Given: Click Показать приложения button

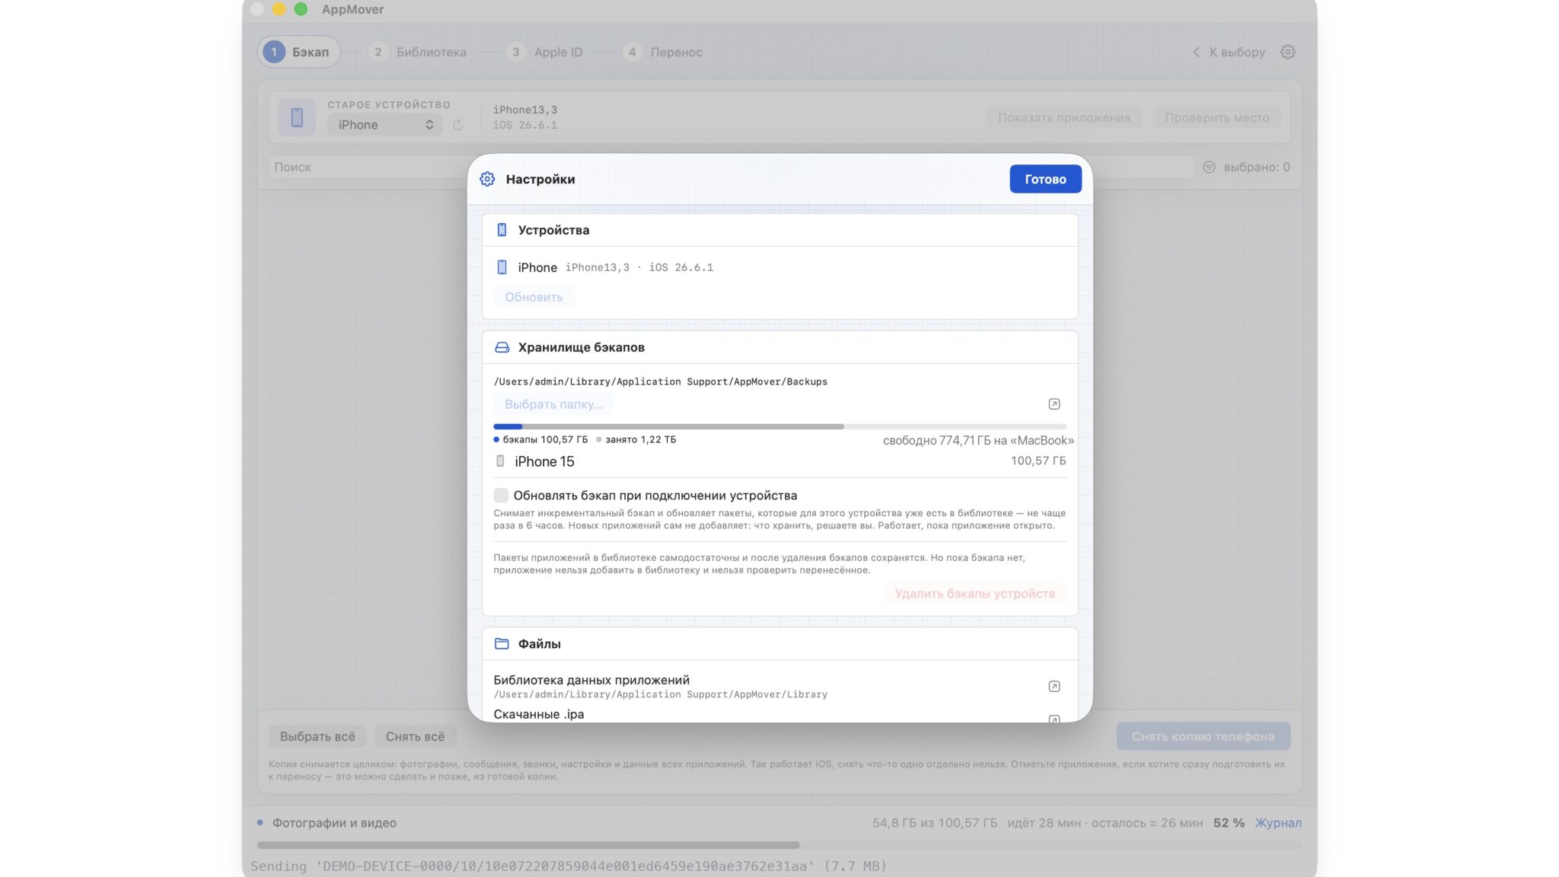Looking at the screenshot, I should click(1063, 117).
